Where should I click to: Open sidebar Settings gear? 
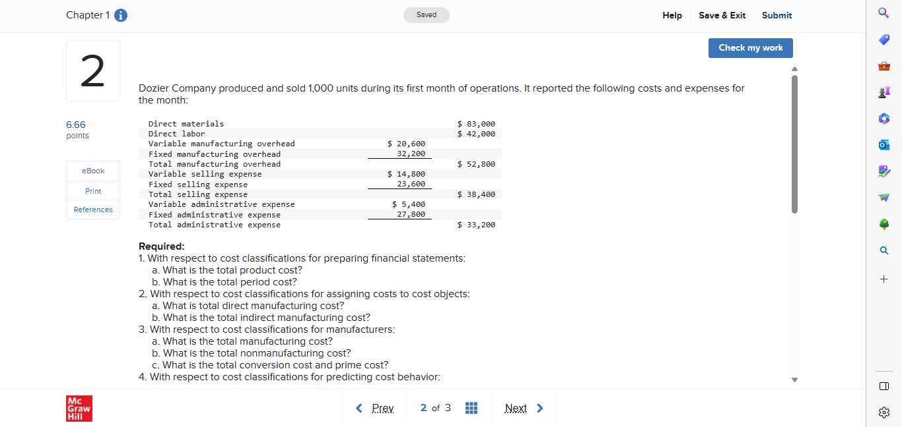884,413
